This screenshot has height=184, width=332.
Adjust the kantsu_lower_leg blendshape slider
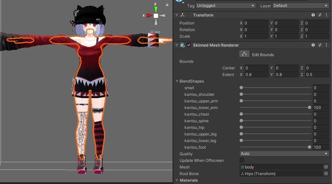click(x=275, y=140)
